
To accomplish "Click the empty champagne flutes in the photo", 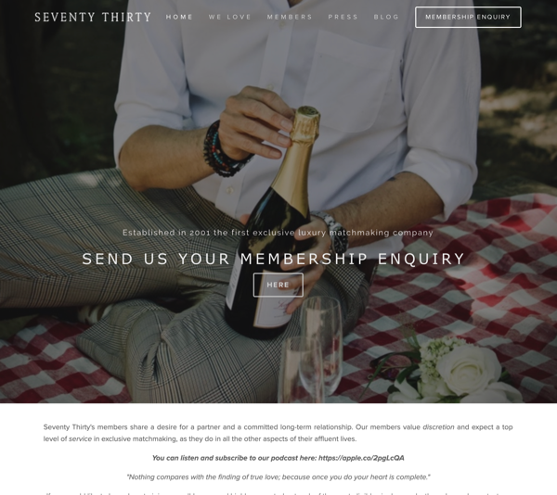I will tap(311, 351).
